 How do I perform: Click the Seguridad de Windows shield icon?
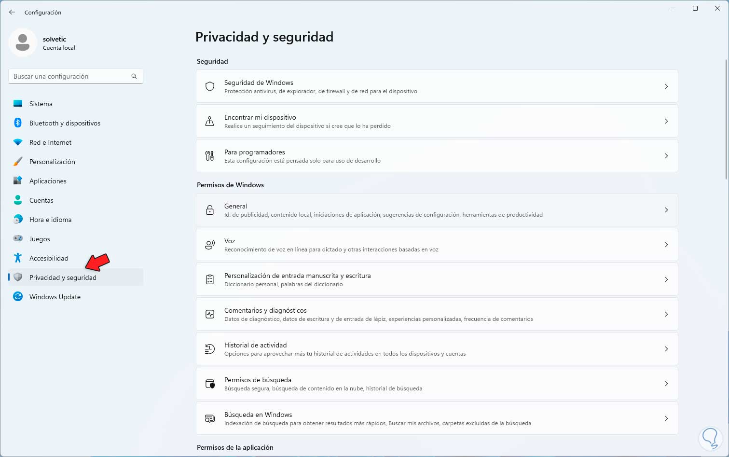coord(210,86)
